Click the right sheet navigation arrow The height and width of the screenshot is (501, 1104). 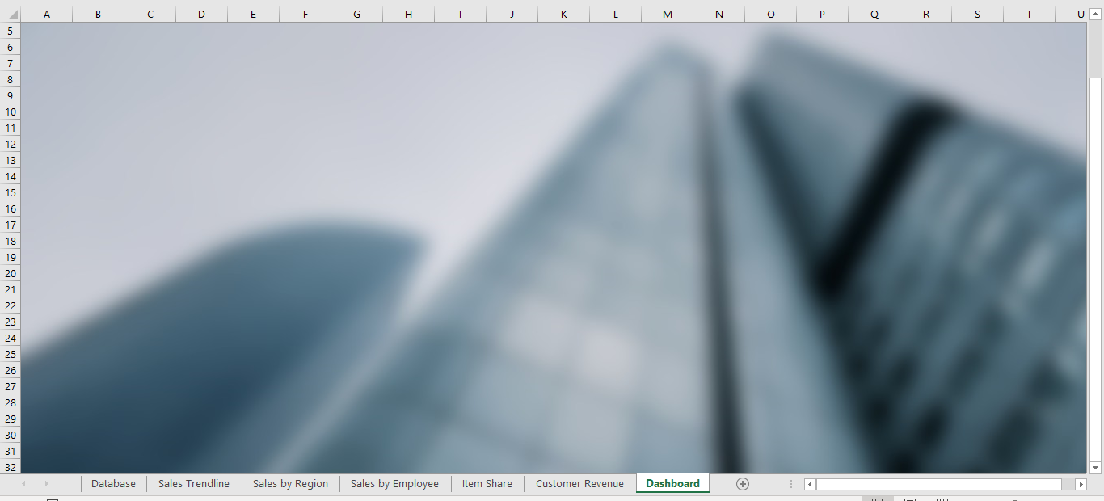pyautogui.click(x=47, y=483)
